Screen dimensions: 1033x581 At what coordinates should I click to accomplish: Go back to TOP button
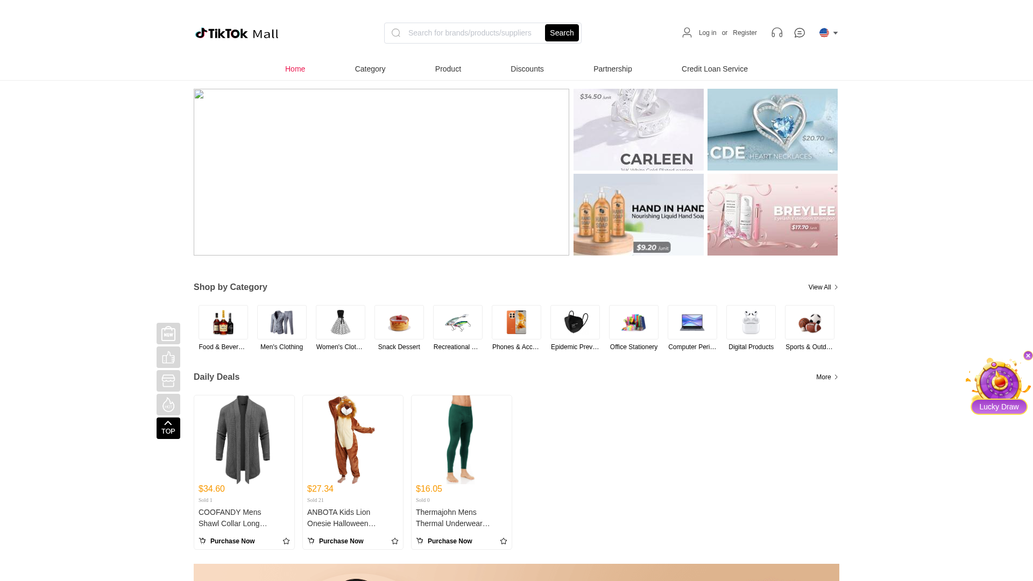168,428
